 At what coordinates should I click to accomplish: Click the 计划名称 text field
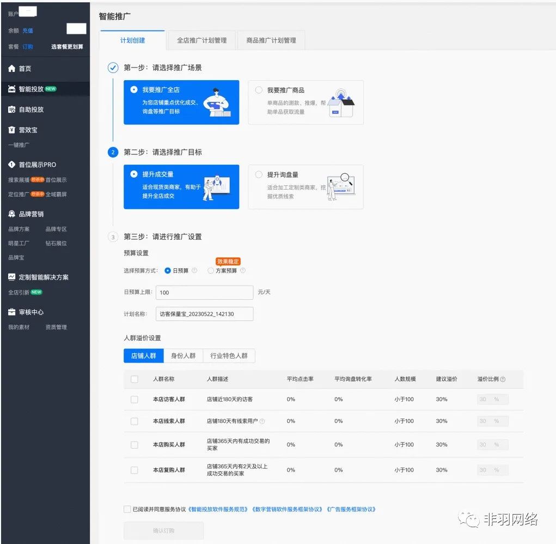204,314
